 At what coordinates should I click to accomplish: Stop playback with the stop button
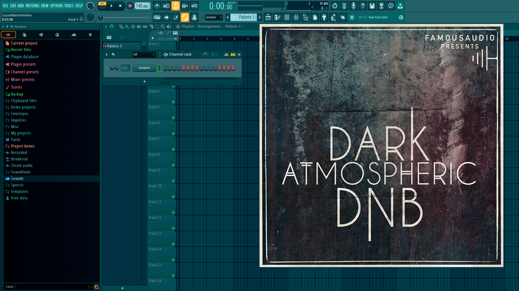point(120,6)
